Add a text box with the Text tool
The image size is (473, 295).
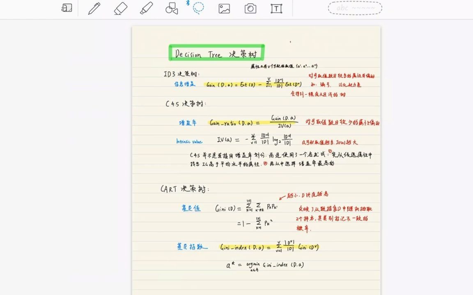point(276,8)
